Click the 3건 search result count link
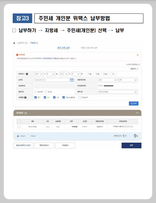156x203 pixels. [x=26, y=113]
